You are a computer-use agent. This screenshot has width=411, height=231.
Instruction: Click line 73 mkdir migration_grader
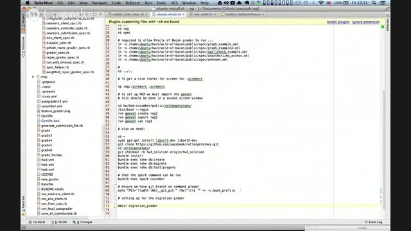[x=137, y=206]
